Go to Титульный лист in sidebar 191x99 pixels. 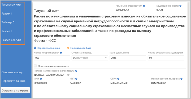pyautogui.click(x=11, y=4)
